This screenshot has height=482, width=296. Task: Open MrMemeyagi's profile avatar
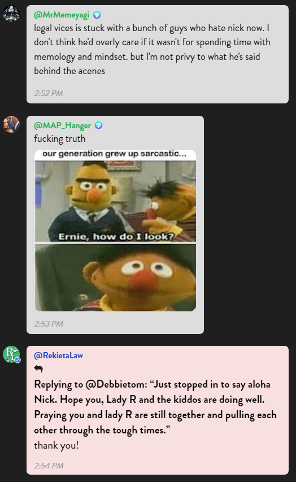(x=11, y=14)
